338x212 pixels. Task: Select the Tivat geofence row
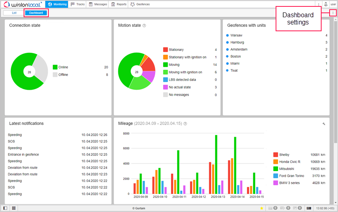(x=276, y=71)
